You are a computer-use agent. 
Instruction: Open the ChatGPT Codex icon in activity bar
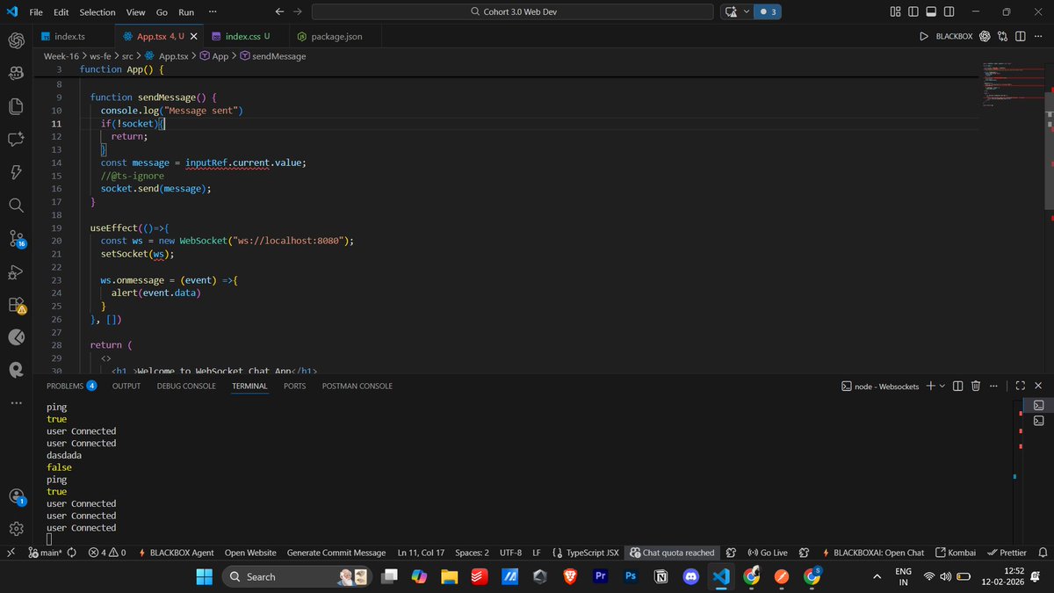pyautogui.click(x=16, y=40)
